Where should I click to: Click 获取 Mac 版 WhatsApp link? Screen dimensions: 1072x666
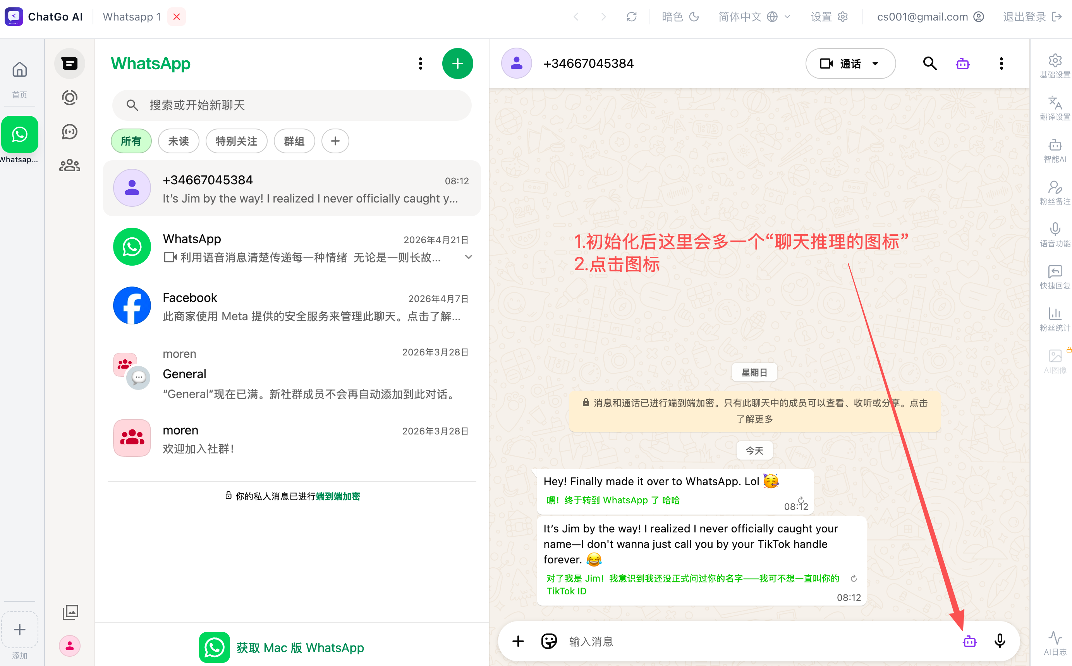click(282, 647)
